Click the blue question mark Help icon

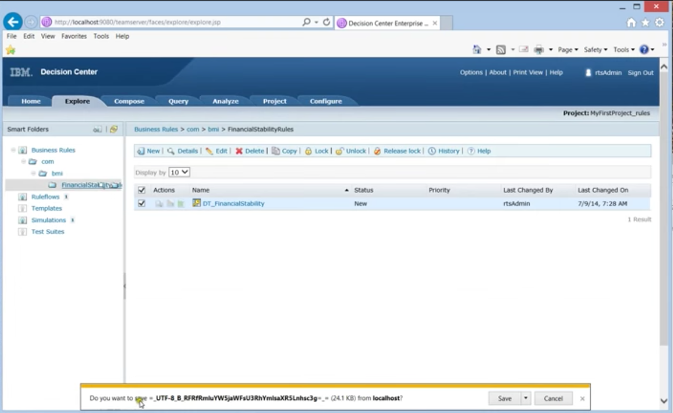644,50
